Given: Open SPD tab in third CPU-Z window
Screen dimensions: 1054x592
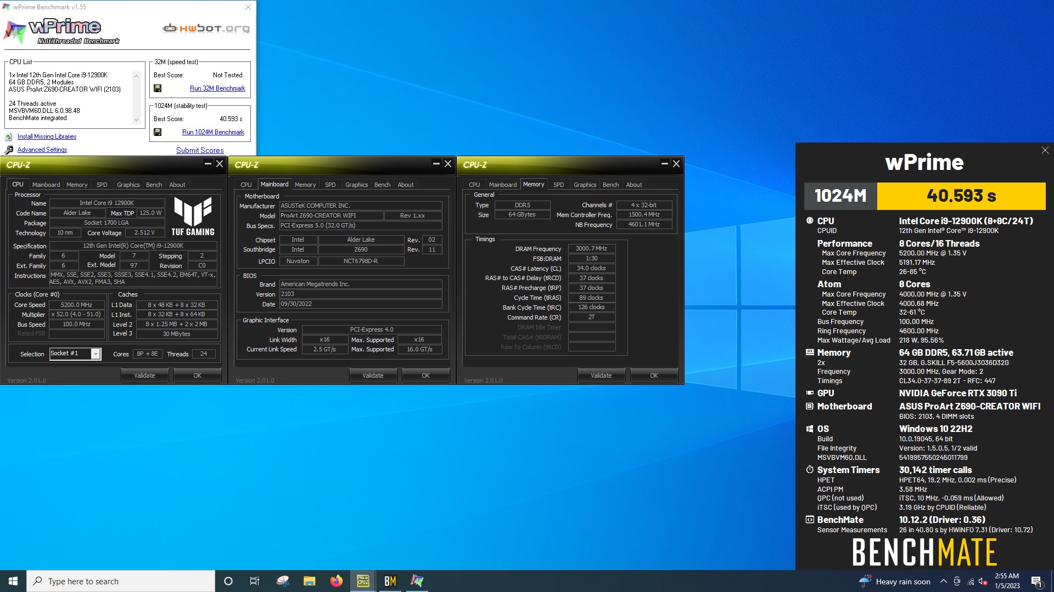Looking at the screenshot, I should click(x=559, y=185).
